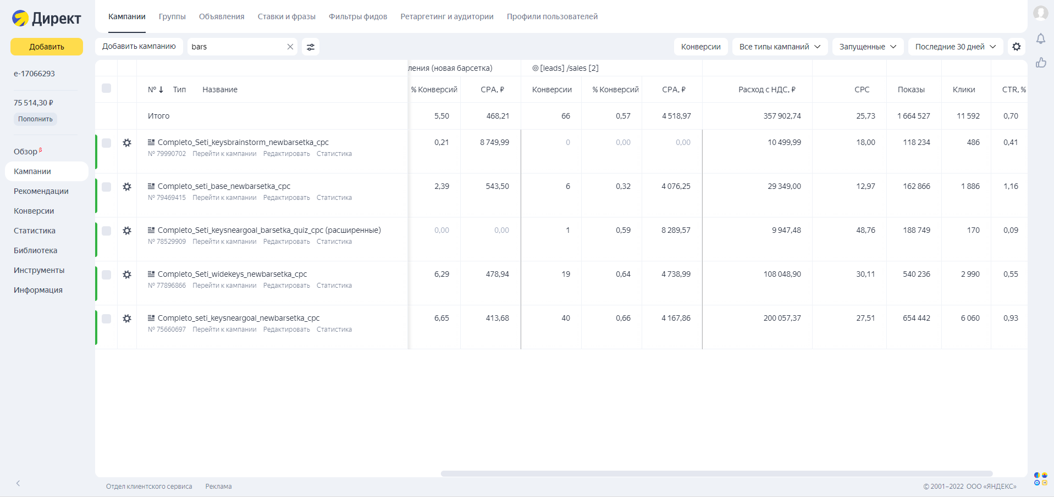
Task: Expand 'Все типы кампаний' dropdown
Action: (780, 47)
